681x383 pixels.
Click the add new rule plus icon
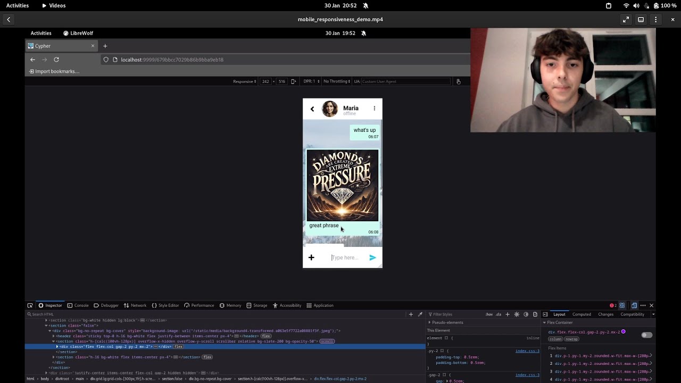pos(507,314)
